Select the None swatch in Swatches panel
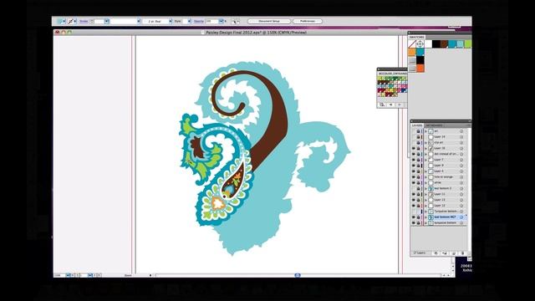 pos(412,43)
